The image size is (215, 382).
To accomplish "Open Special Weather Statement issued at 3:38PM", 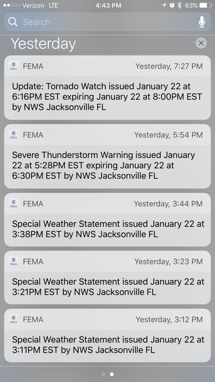I will (x=107, y=229).
